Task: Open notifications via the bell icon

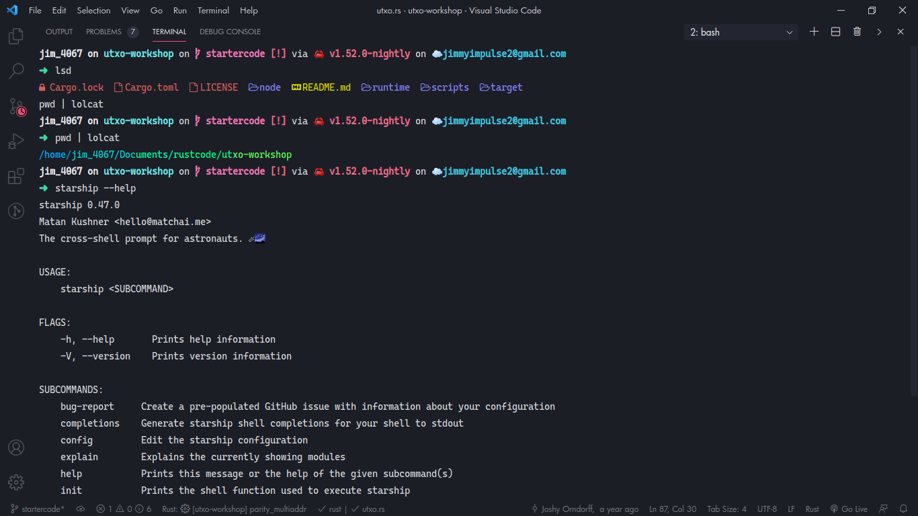Action: [904, 509]
